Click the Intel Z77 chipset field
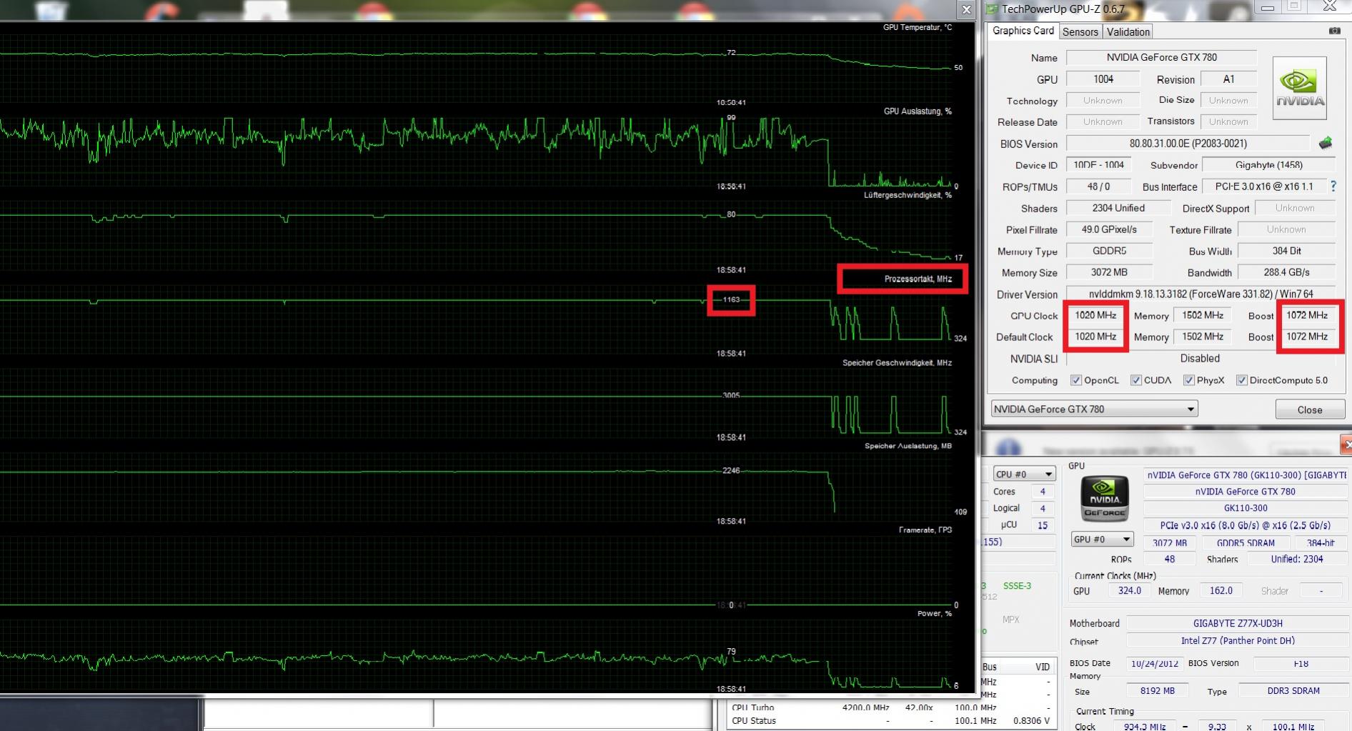1352x731 pixels. pyautogui.click(x=1237, y=640)
